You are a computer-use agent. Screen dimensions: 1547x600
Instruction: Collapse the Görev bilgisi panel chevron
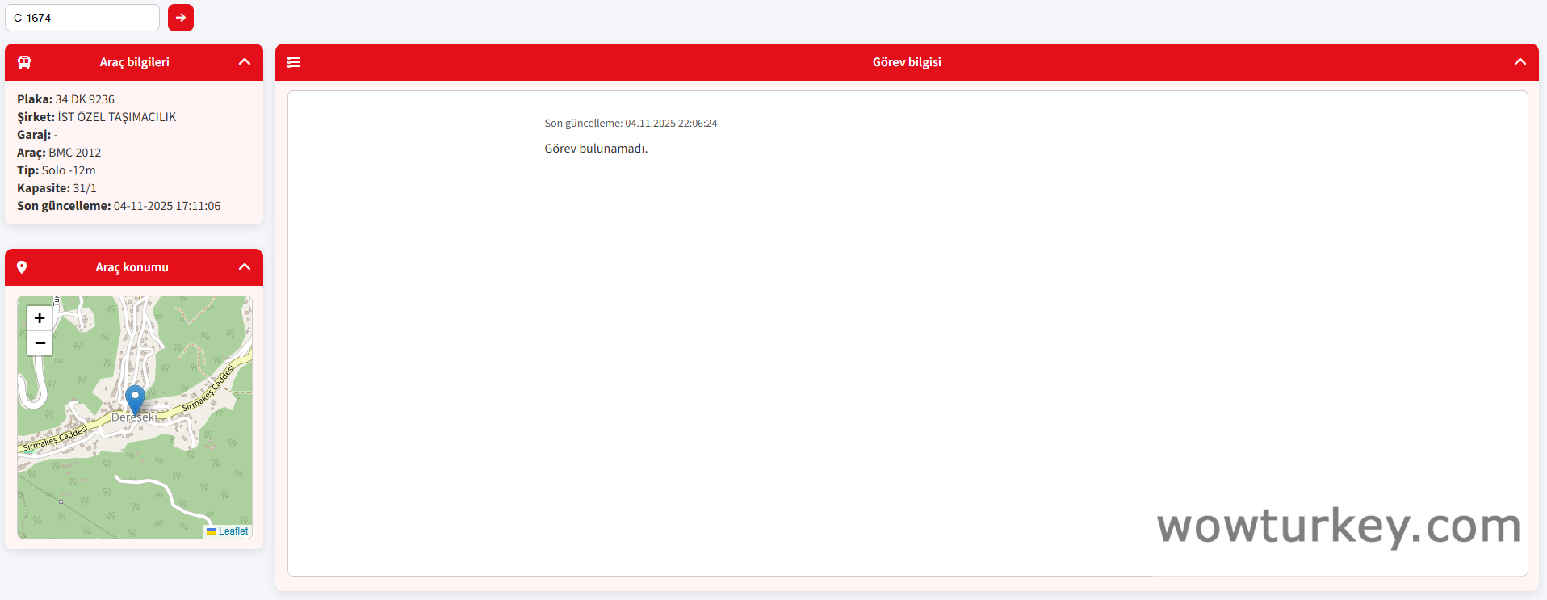click(1520, 62)
